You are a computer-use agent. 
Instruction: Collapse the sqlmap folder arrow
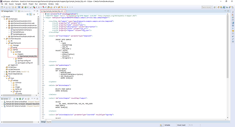[9, 50]
